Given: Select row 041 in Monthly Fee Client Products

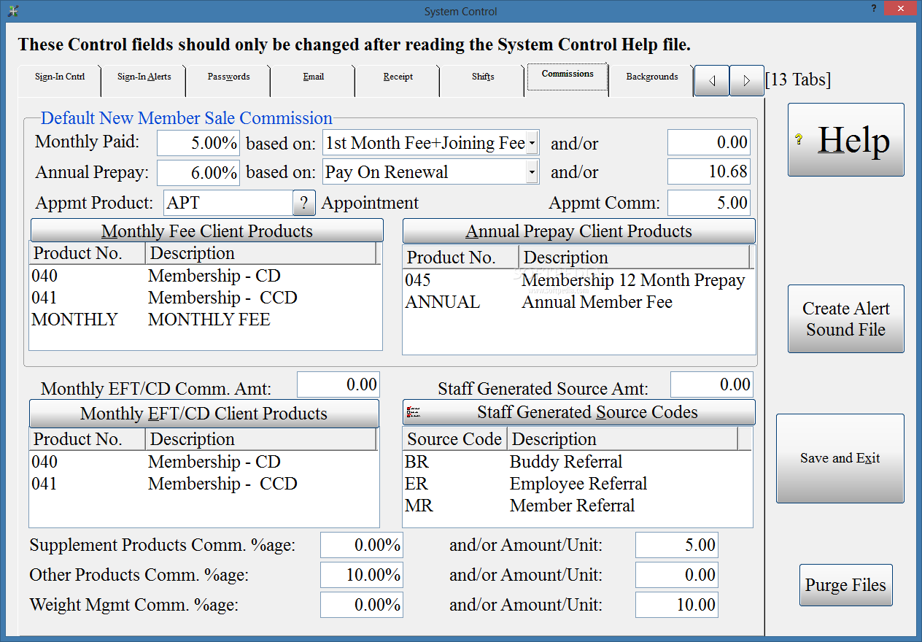Looking at the screenshot, I should 205,298.
